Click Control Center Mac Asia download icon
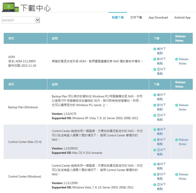196x193 pixels. point(155,150)
